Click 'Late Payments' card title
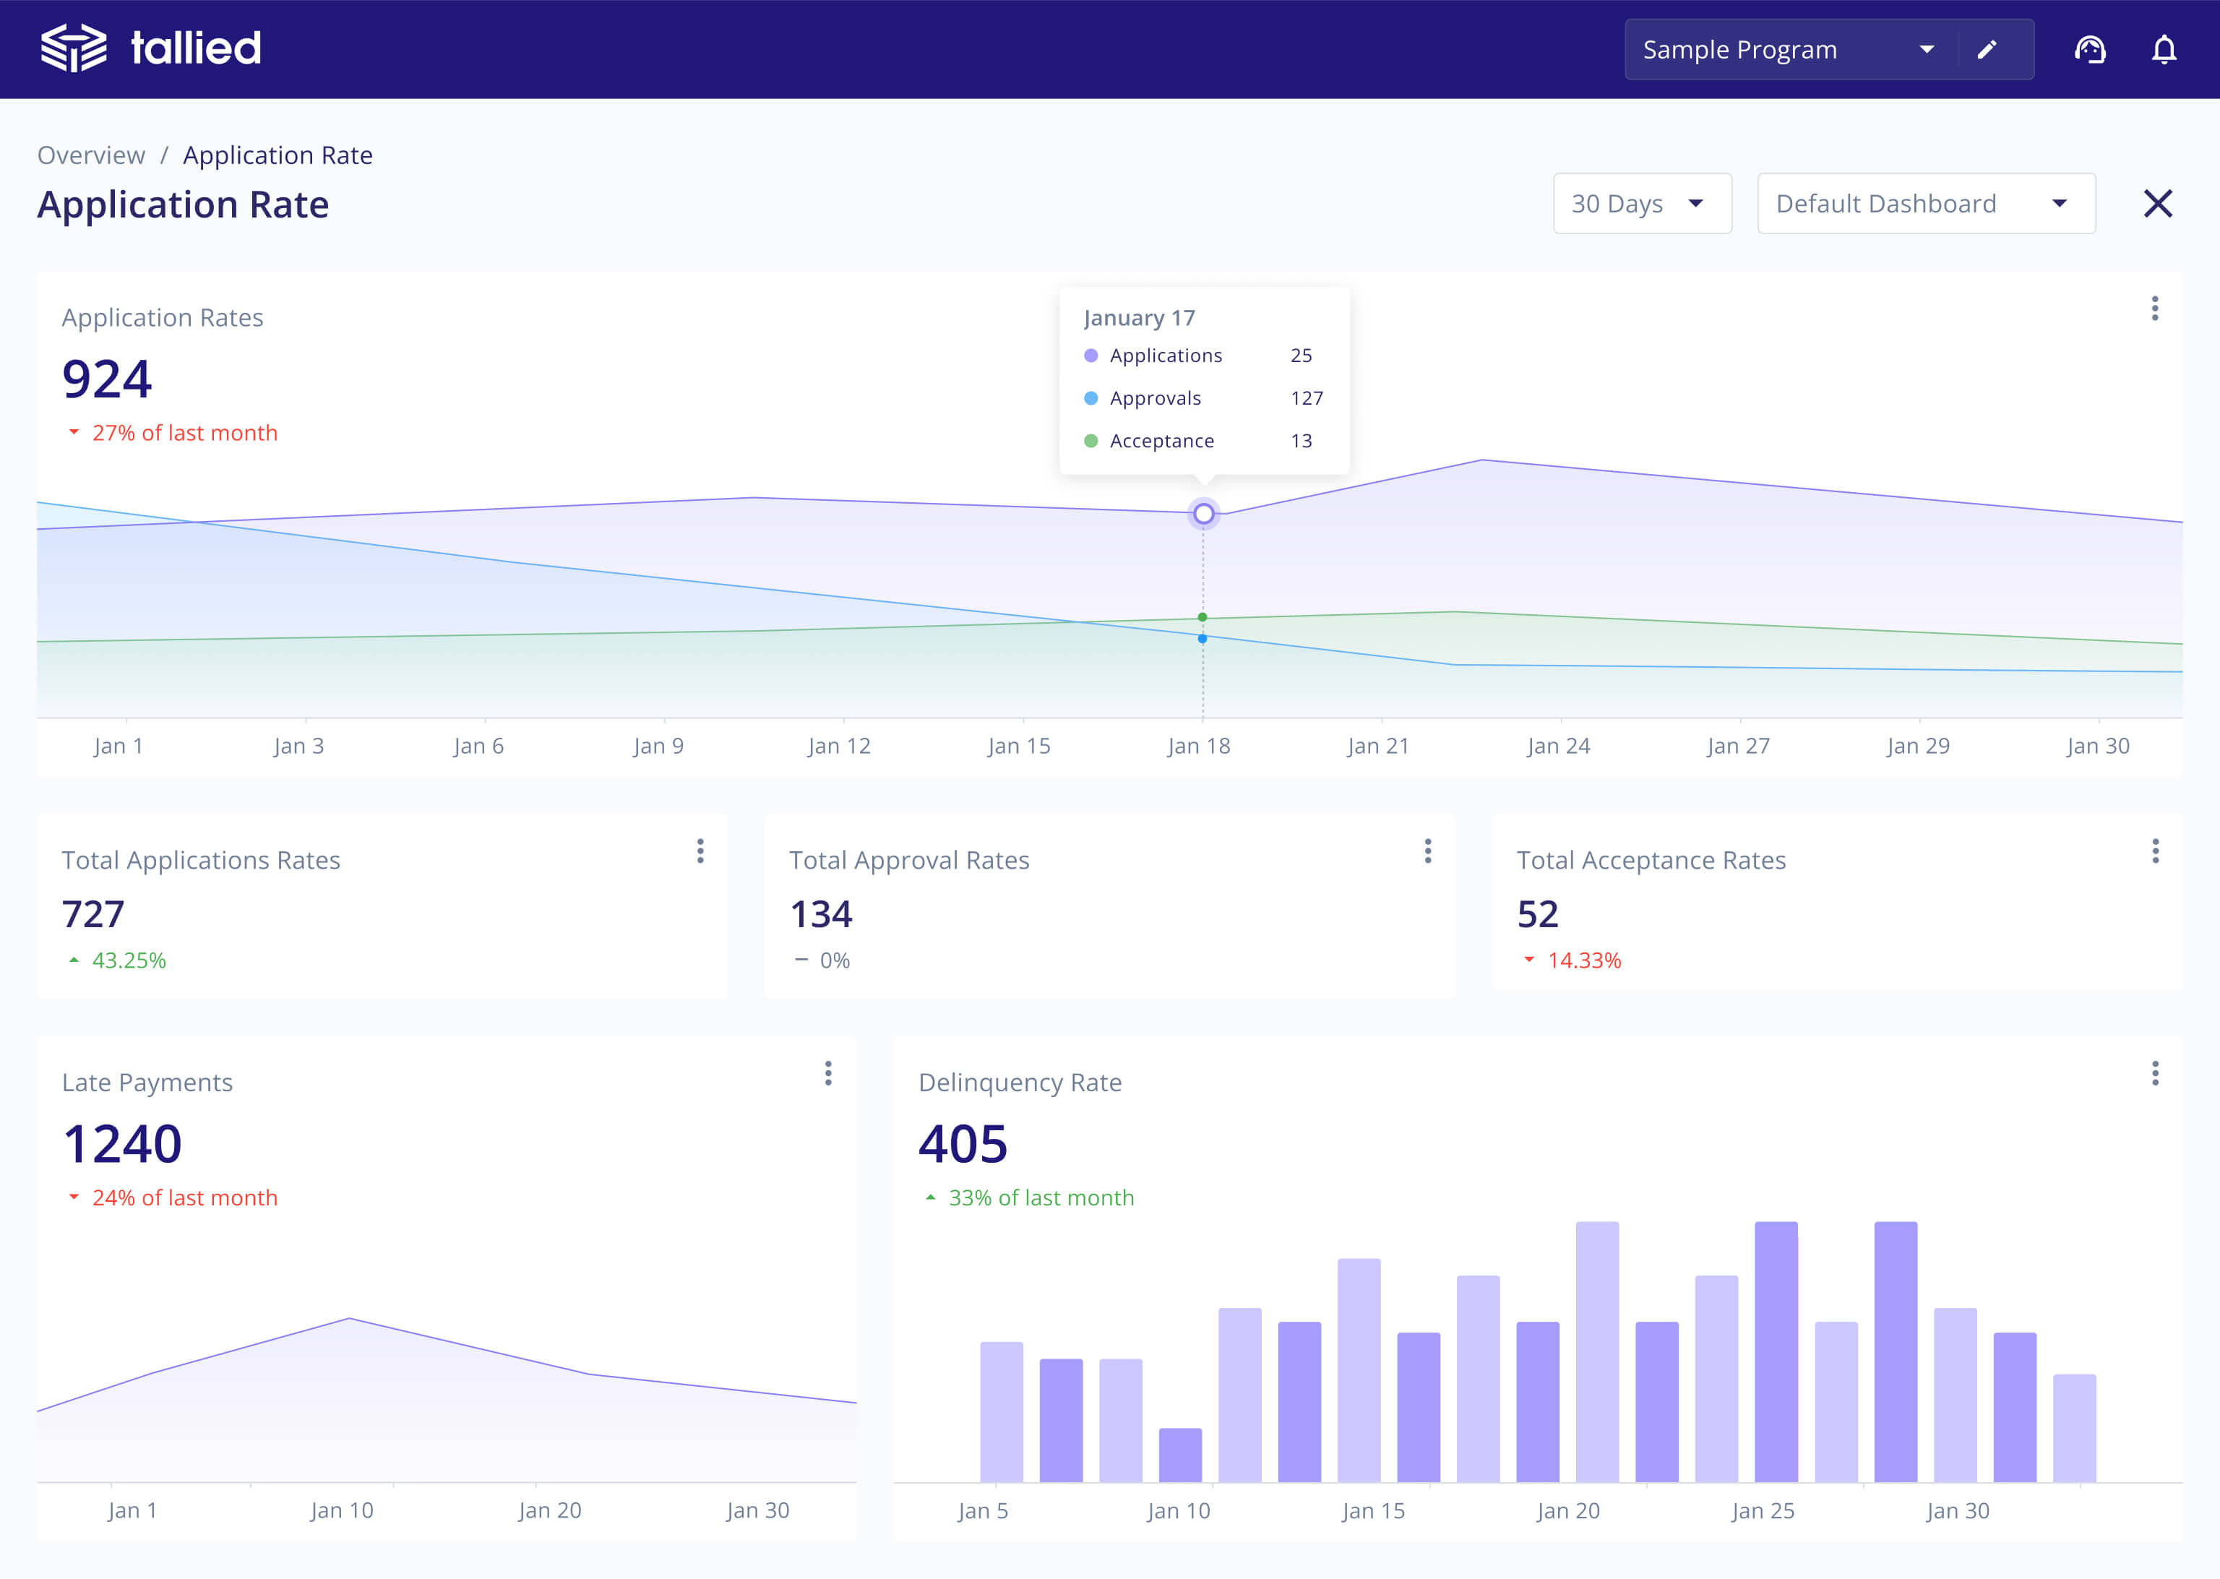The height and width of the screenshot is (1579, 2220). (x=147, y=1082)
